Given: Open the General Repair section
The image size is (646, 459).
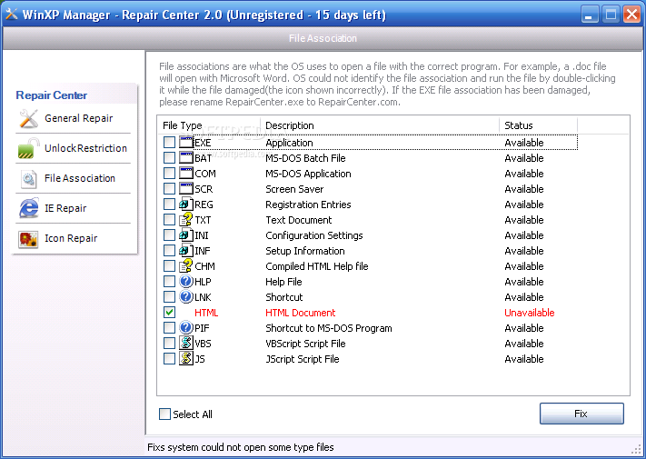Looking at the screenshot, I should pos(73,119).
